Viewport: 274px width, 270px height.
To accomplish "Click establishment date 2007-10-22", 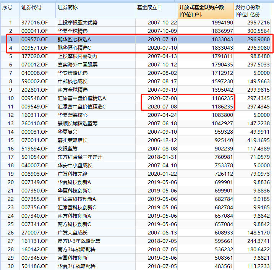I will tap(162, 23).
